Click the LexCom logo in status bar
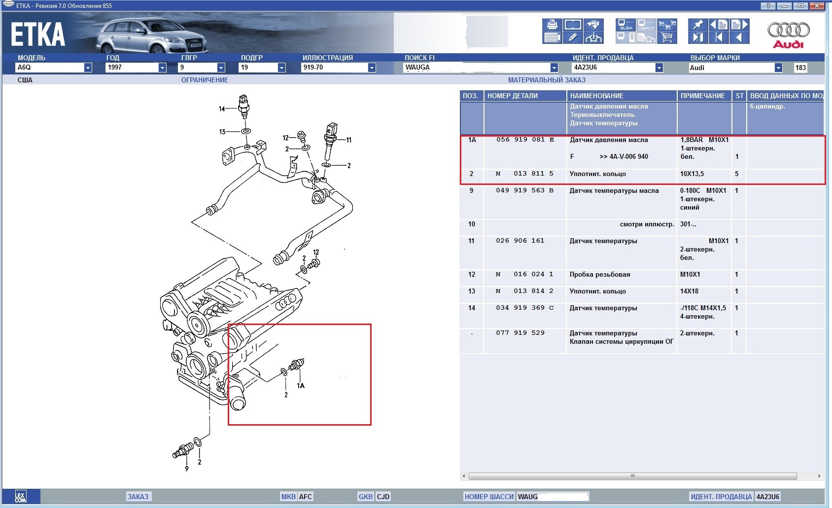 click(x=20, y=497)
